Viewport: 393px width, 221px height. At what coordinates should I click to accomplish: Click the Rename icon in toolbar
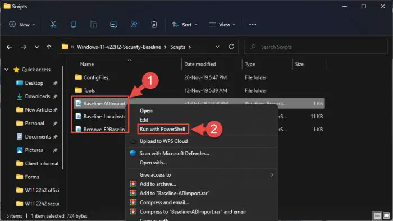click(x=113, y=24)
